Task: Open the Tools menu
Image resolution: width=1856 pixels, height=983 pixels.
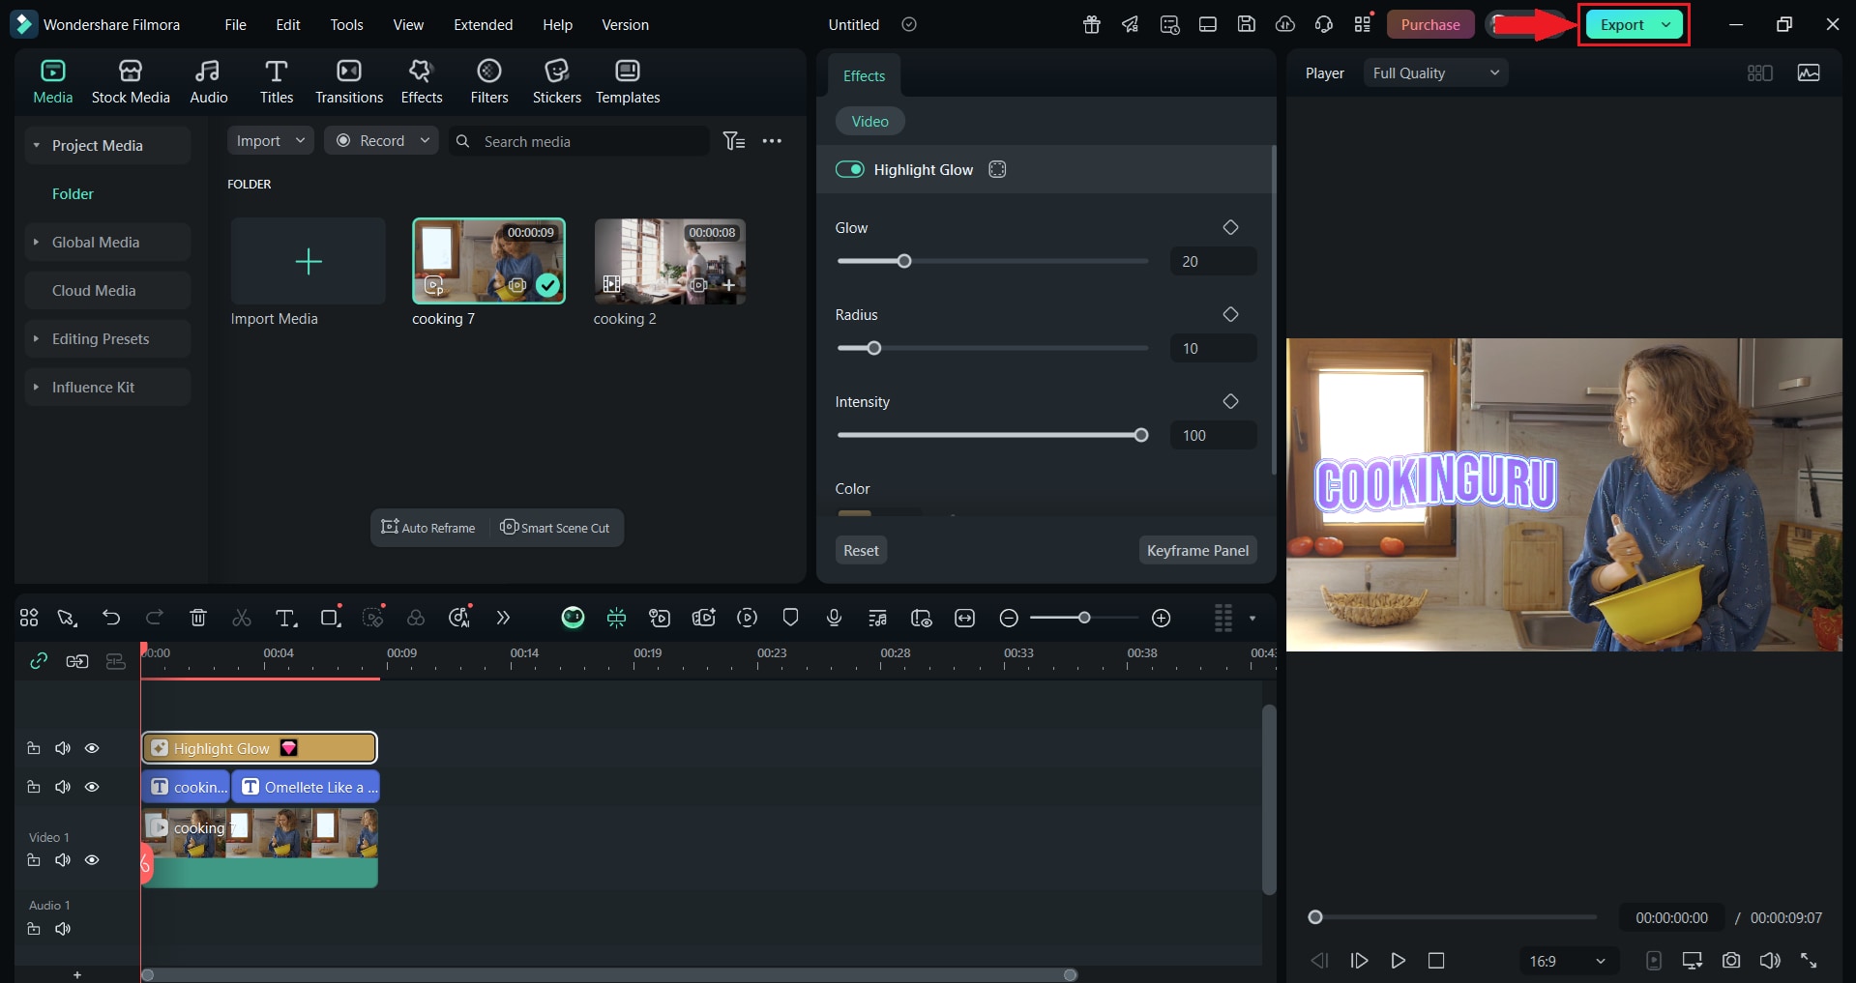Action: pos(346,24)
